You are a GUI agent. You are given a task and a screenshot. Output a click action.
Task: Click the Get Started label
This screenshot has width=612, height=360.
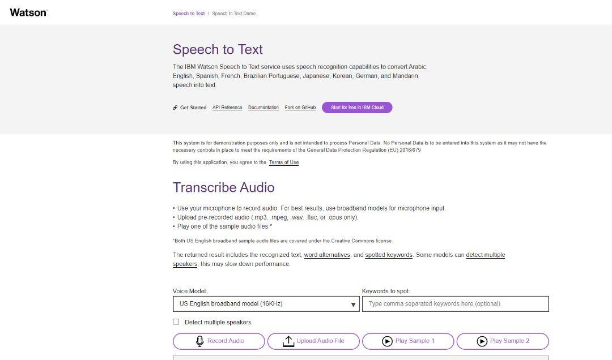(193, 108)
